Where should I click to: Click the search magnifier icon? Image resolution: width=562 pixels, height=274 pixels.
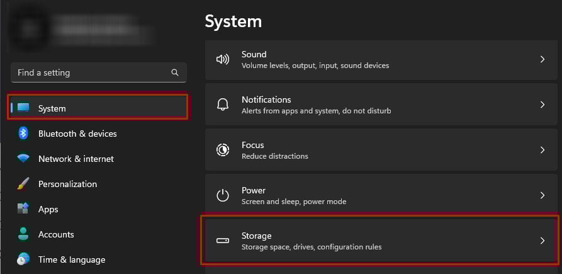(x=175, y=72)
